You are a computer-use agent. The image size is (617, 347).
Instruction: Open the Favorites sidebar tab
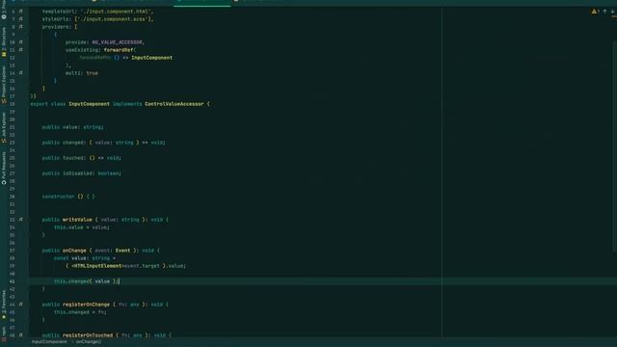pyautogui.click(x=4, y=305)
